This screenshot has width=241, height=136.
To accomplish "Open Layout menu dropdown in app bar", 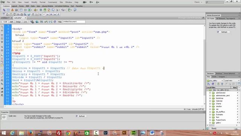I will click(84, 2).
